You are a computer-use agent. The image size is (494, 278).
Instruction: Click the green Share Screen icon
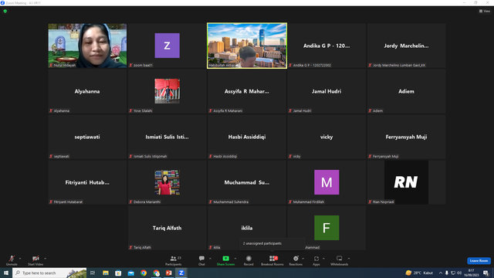[226, 258]
